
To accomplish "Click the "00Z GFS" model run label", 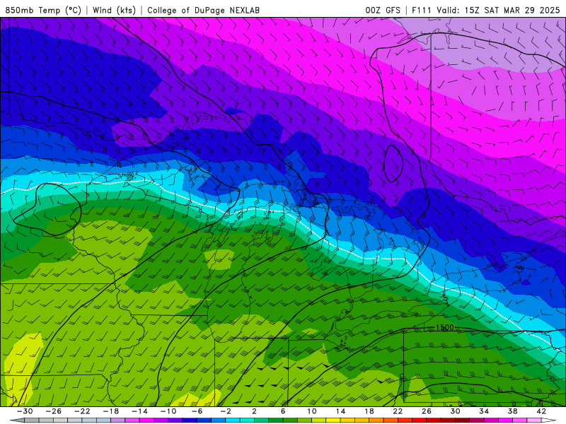I will pos(383,10).
